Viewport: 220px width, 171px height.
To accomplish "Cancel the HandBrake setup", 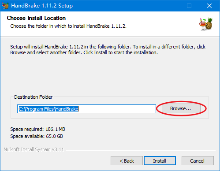I will [x=198, y=161].
